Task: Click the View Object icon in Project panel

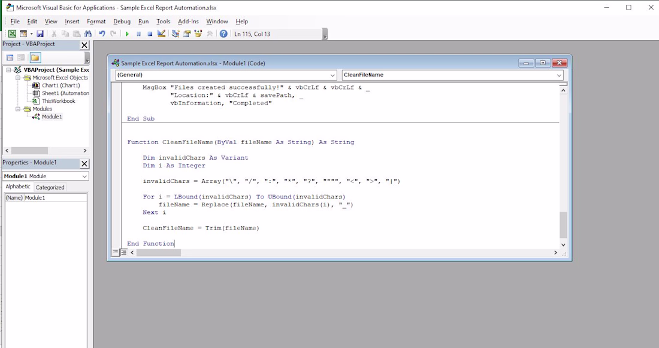Action: coord(20,57)
